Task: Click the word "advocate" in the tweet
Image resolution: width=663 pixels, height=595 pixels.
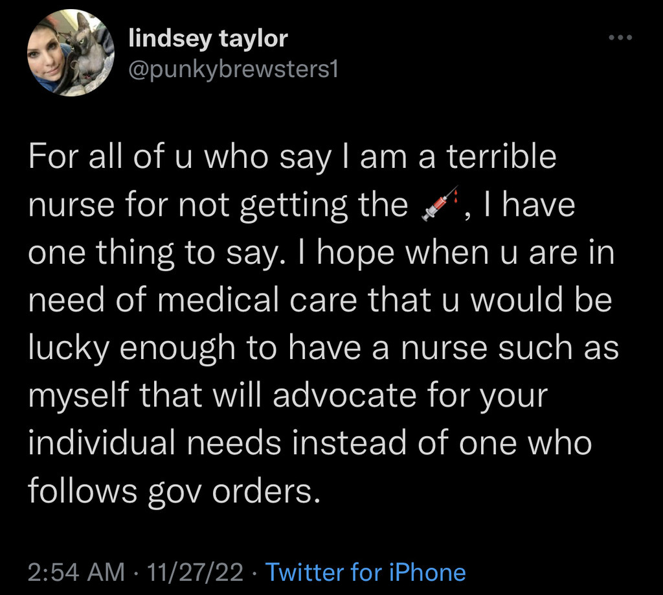Action: (x=347, y=395)
